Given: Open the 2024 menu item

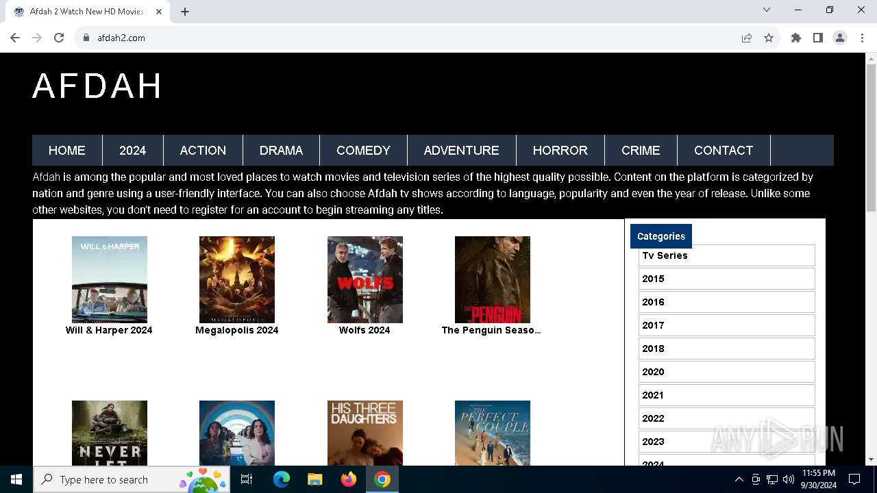Looking at the screenshot, I should pos(133,151).
